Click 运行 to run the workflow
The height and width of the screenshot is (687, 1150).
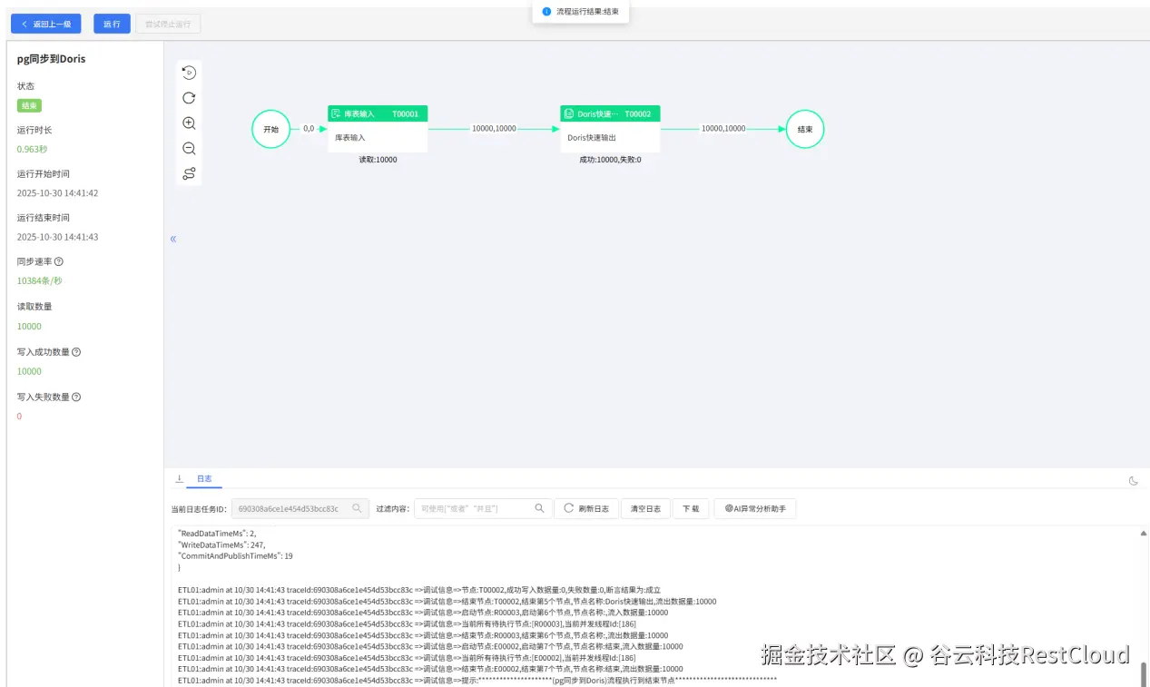(x=111, y=24)
